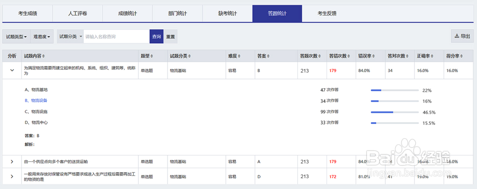477x189 pixels.
Task: Switch to the 缺考统计 tab
Action: pos(227,13)
